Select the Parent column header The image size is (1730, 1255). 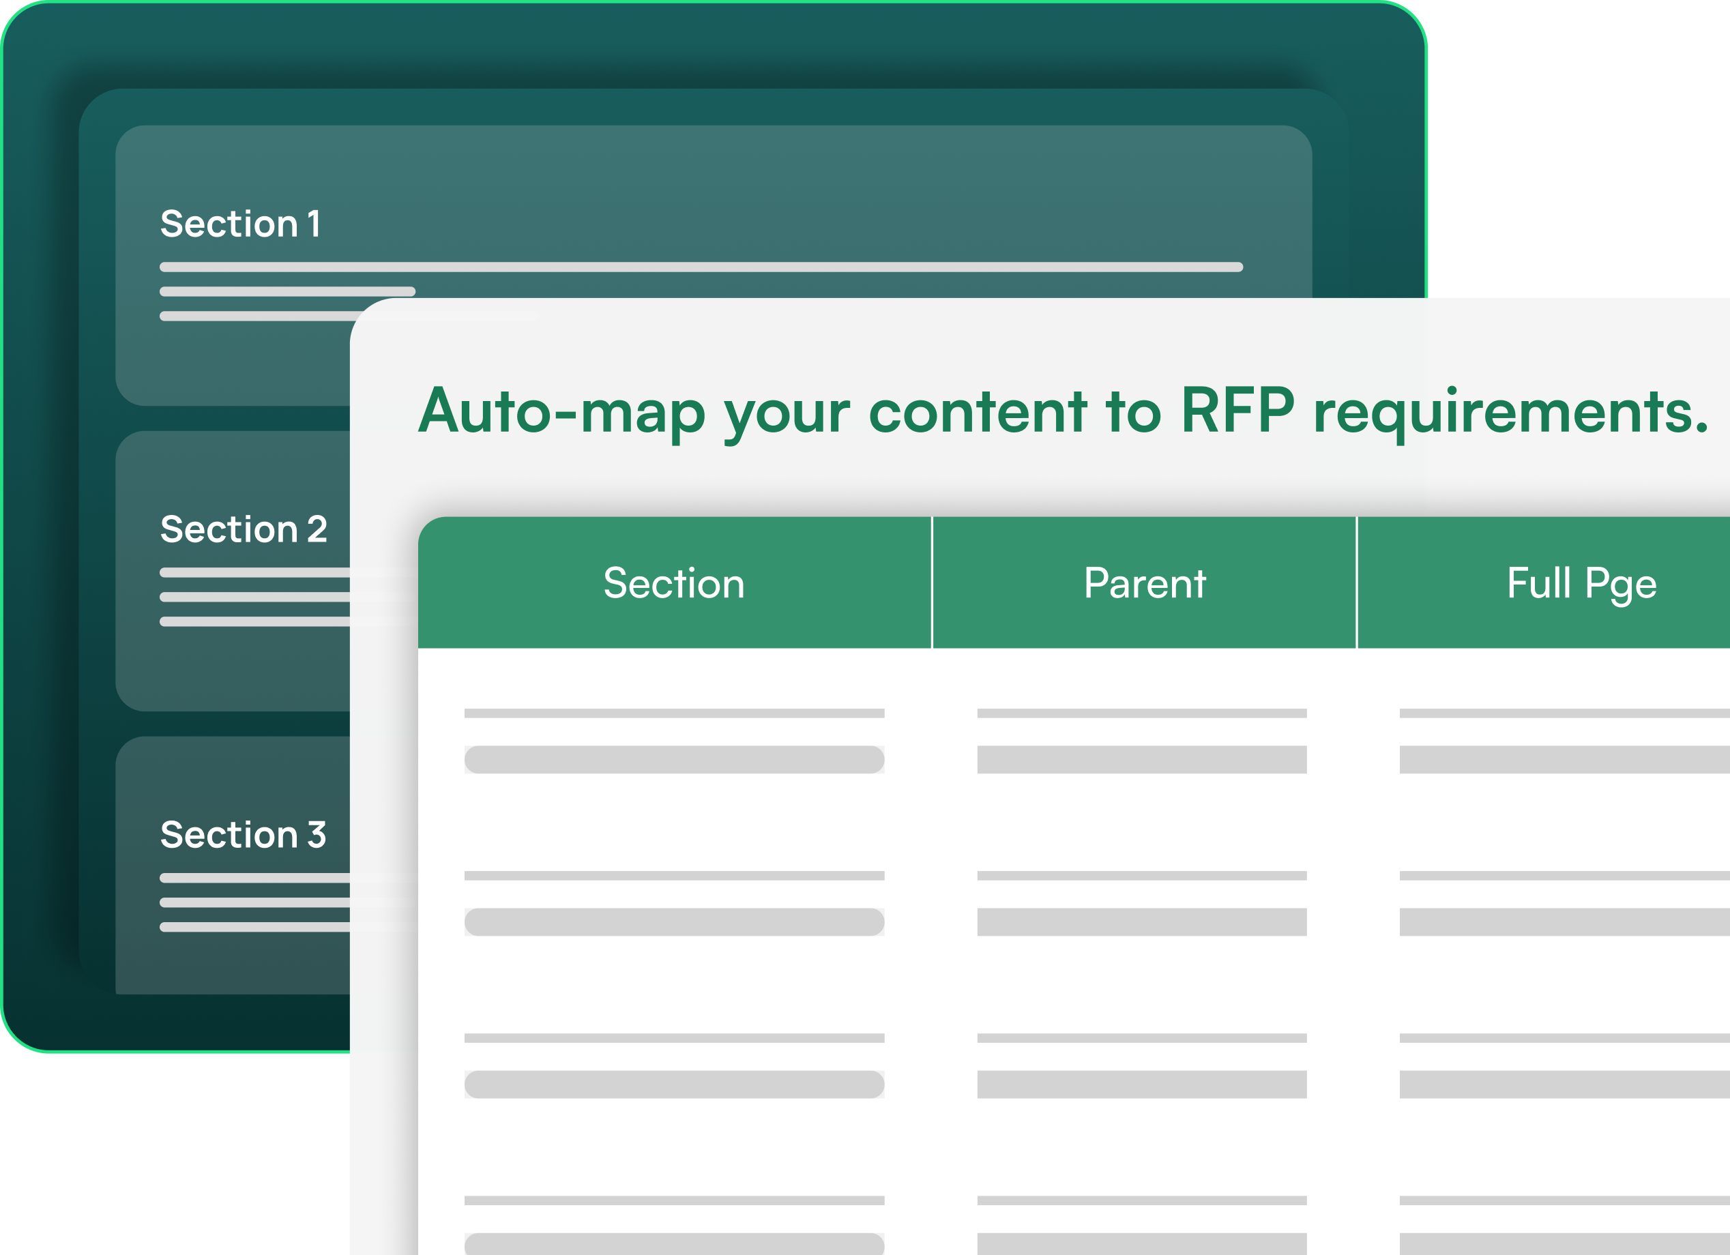[x=1144, y=583]
